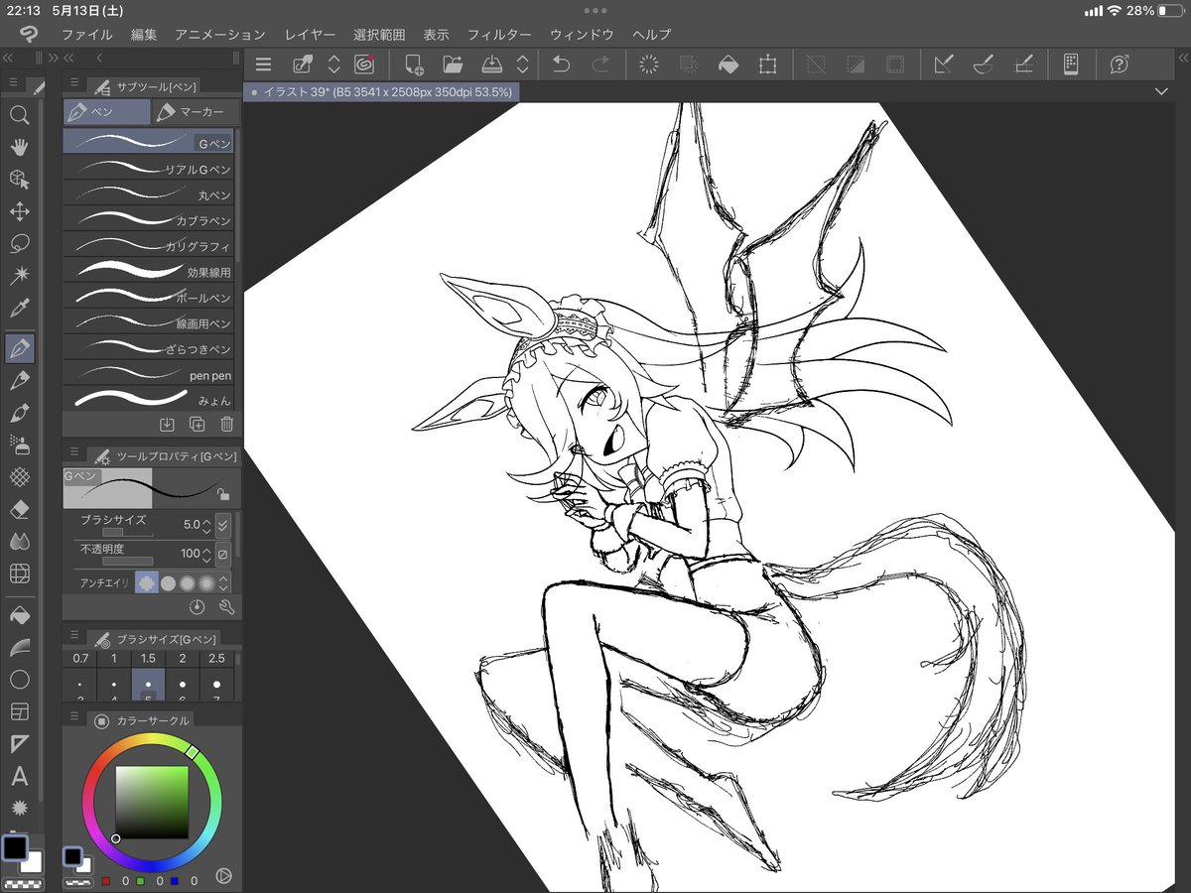1191x893 pixels.
Task: Select the カブラペン brush
Action: 149,219
